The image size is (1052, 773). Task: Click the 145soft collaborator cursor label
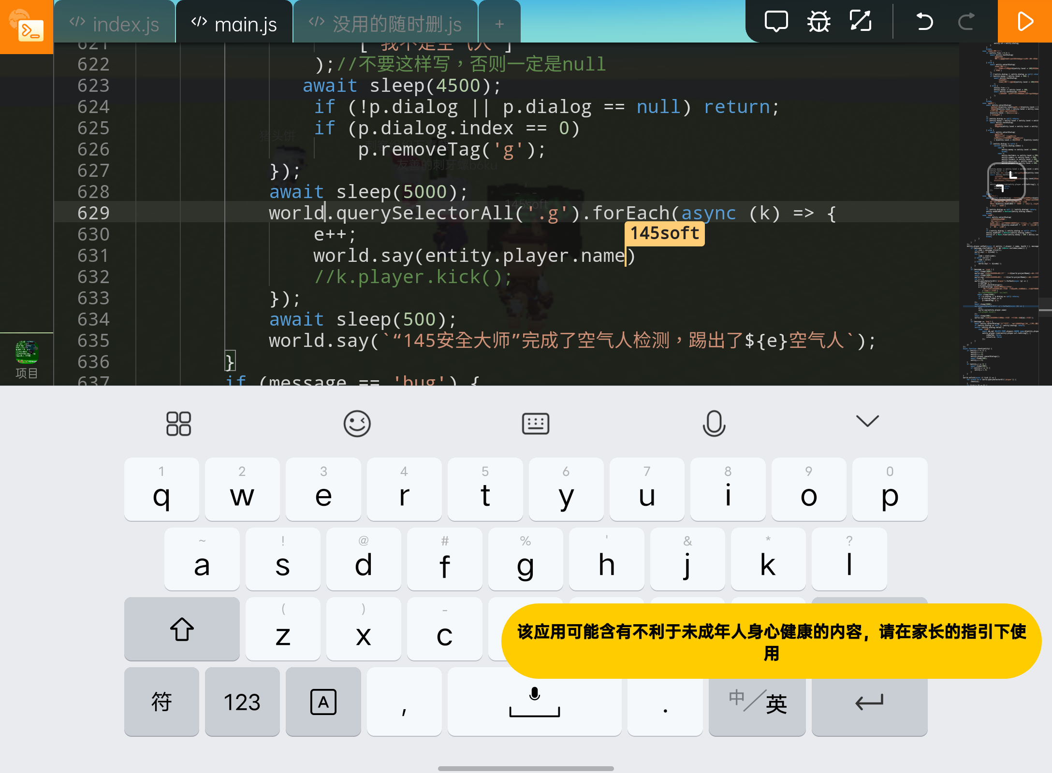click(x=665, y=233)
